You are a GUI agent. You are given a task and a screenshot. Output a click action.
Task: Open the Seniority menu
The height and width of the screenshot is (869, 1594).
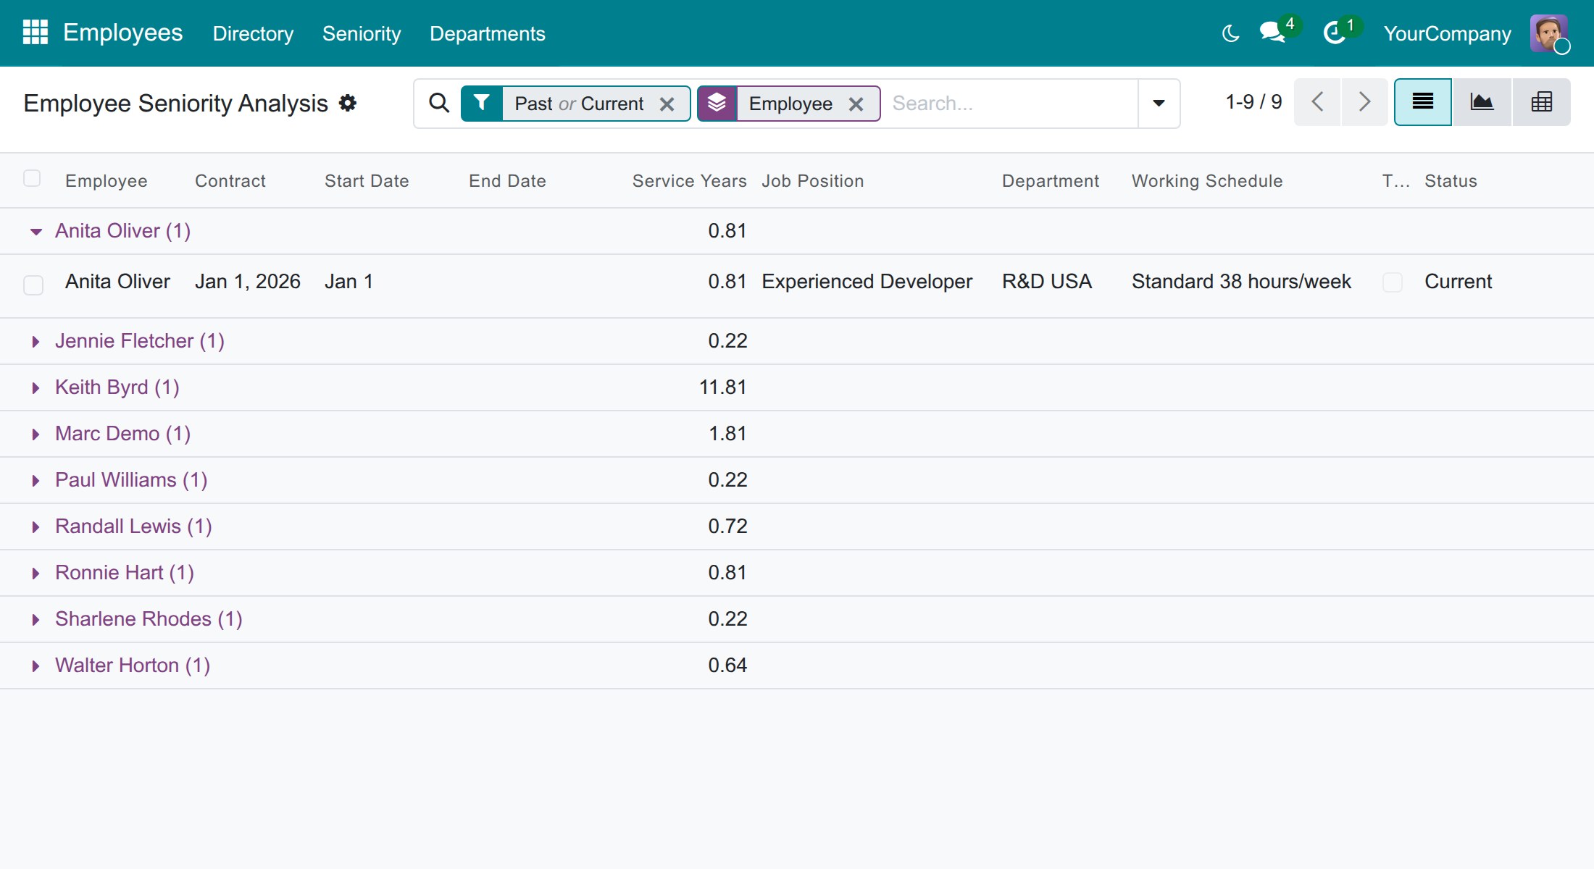tap(362, 33)
